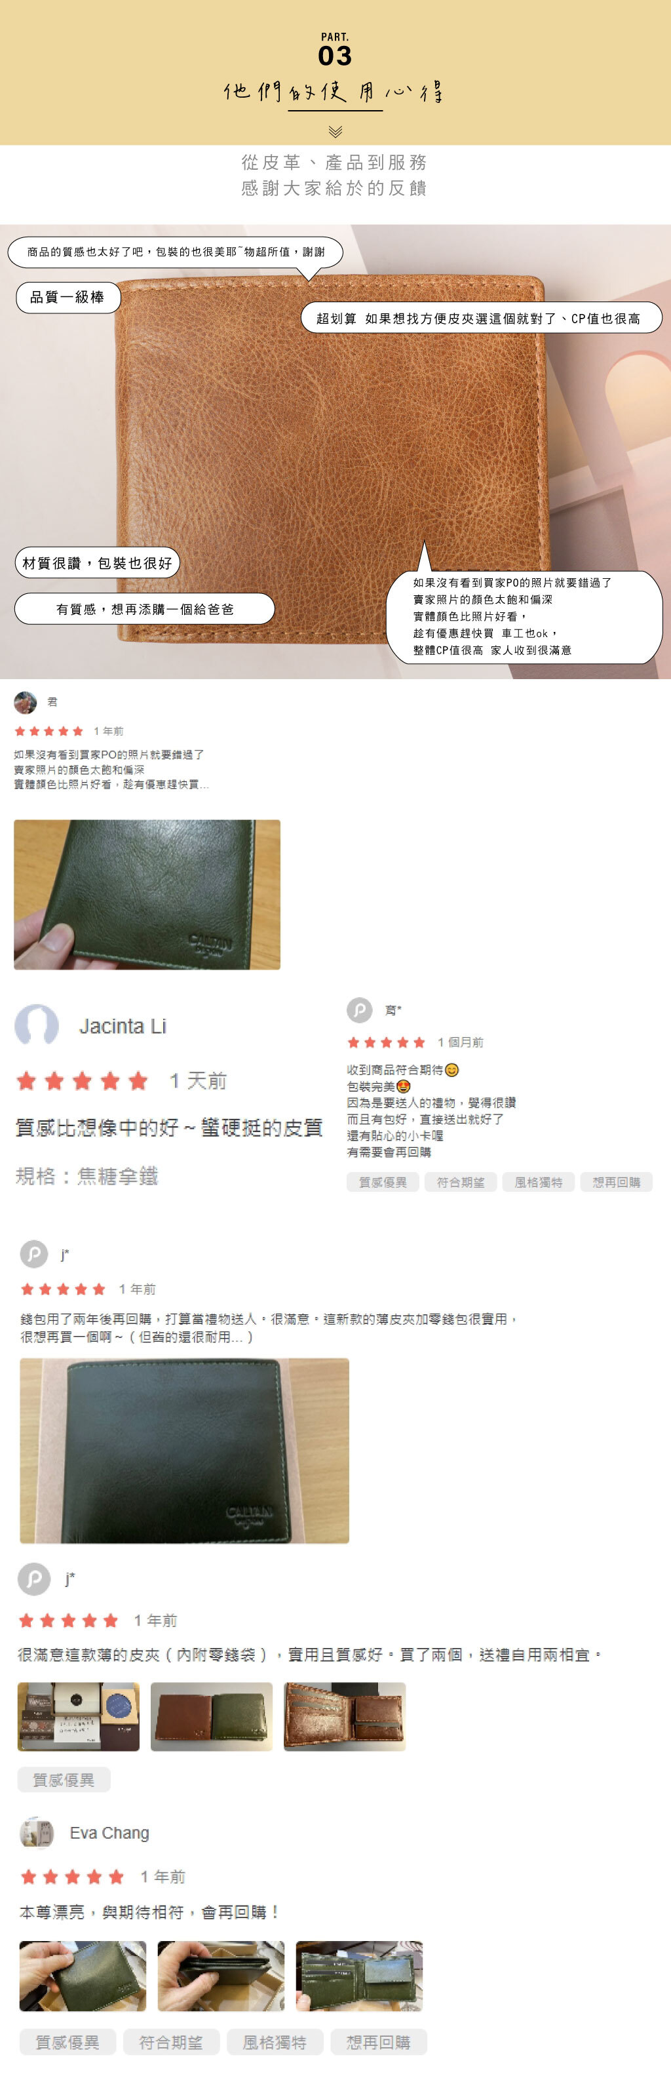Click the 質感優異 tag under 育*'s review

click(x=383, y=1182)
